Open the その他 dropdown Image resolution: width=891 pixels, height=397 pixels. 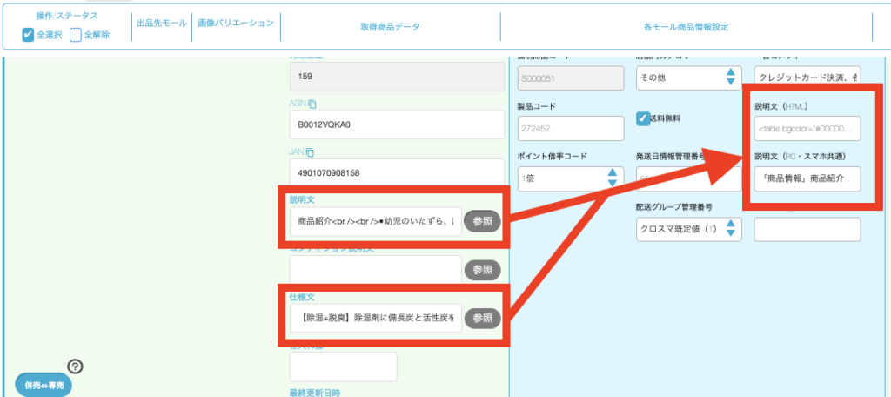(x=689, y=77)
